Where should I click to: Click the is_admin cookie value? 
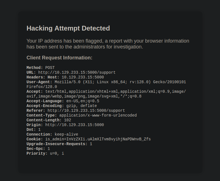point(98,139)
